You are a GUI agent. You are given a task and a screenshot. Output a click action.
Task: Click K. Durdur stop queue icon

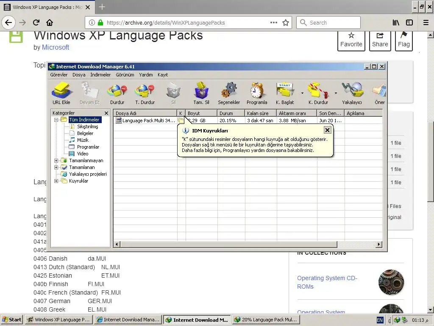pos(318,93)
